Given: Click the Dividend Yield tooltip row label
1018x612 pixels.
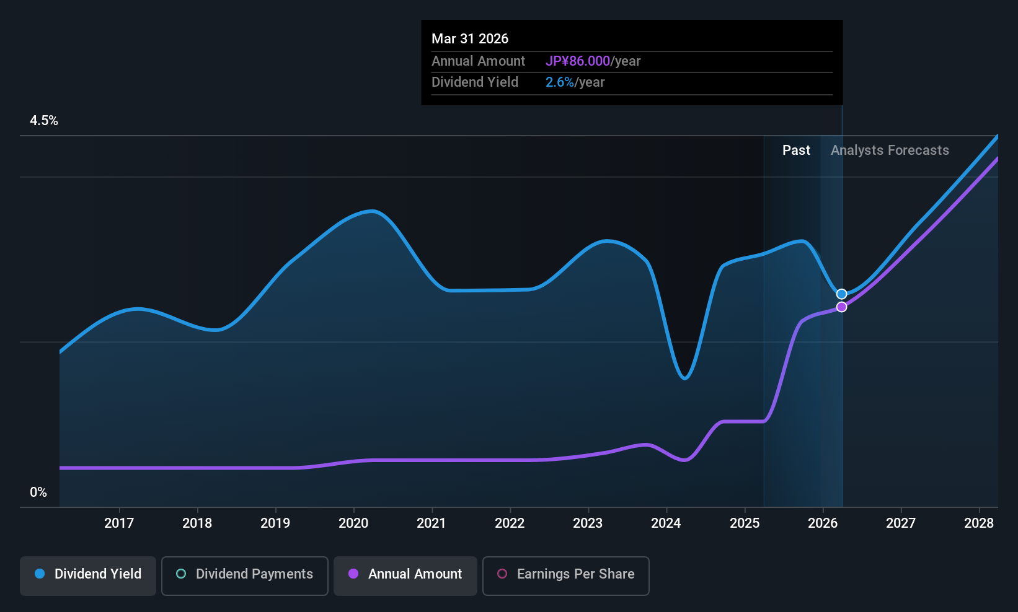Looking at the screenshot, I should coord(475,82).
